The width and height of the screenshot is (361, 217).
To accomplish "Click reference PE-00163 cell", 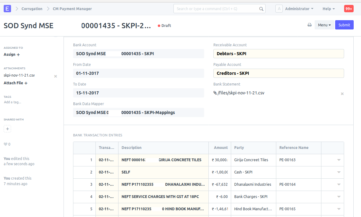I will (x=299, y=160).
